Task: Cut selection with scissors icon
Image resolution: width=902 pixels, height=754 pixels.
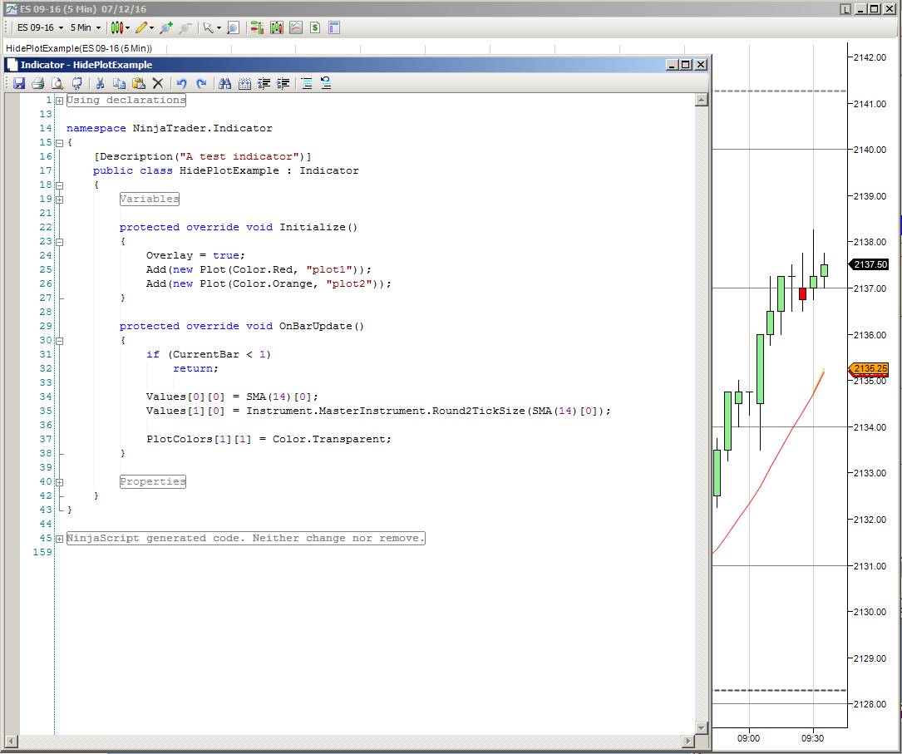Action: [100, 83]
